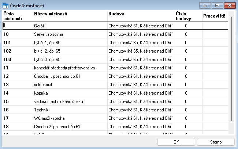Select the Garáž row

(x=115, y=26)
